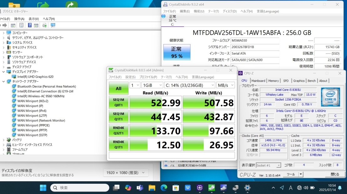The image size is (347, 194).
Task: Click the update device driver toolbar icon
Action: [44, 25]
